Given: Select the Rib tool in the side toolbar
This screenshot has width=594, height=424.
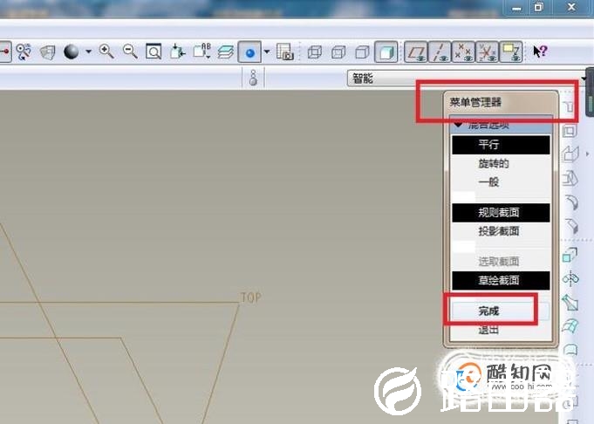Looking at the screenshot, I should pos(570,154).
